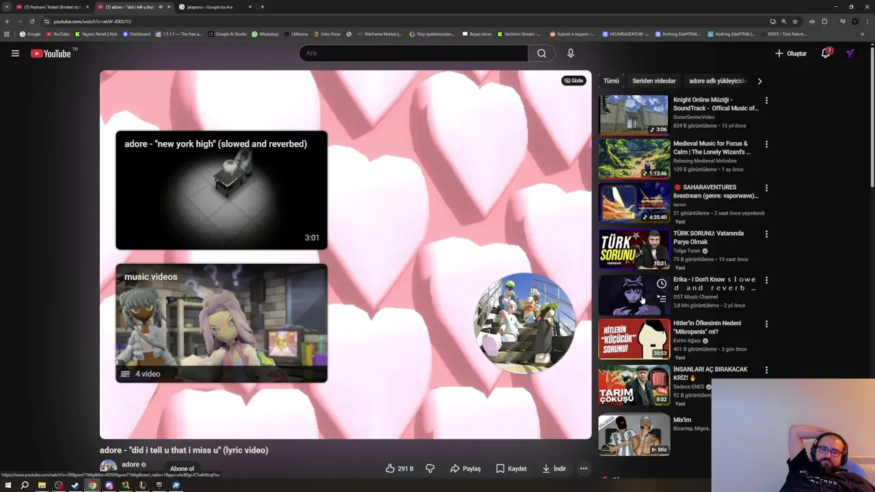Select the adore adlı yükleyiciden chip

(717, 81)
